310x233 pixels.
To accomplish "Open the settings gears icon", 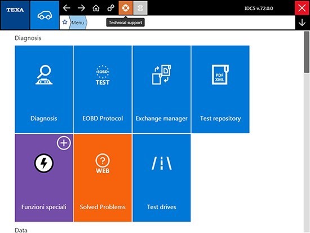I will (x=110, y=8).
